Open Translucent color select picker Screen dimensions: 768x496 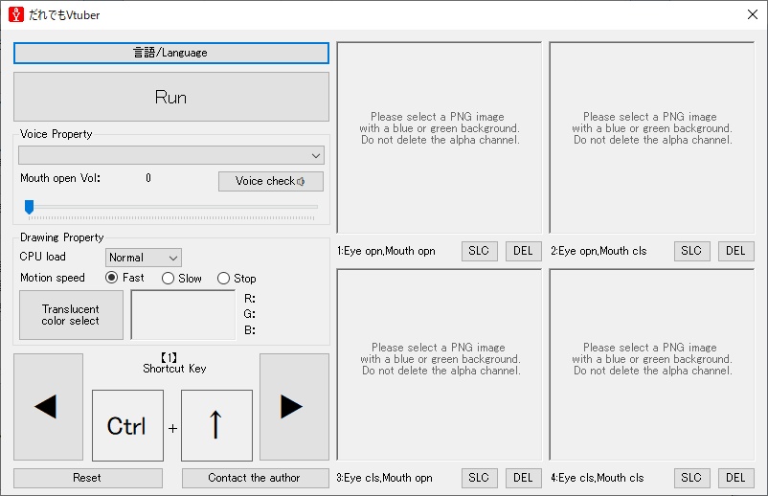pos(71,315)
